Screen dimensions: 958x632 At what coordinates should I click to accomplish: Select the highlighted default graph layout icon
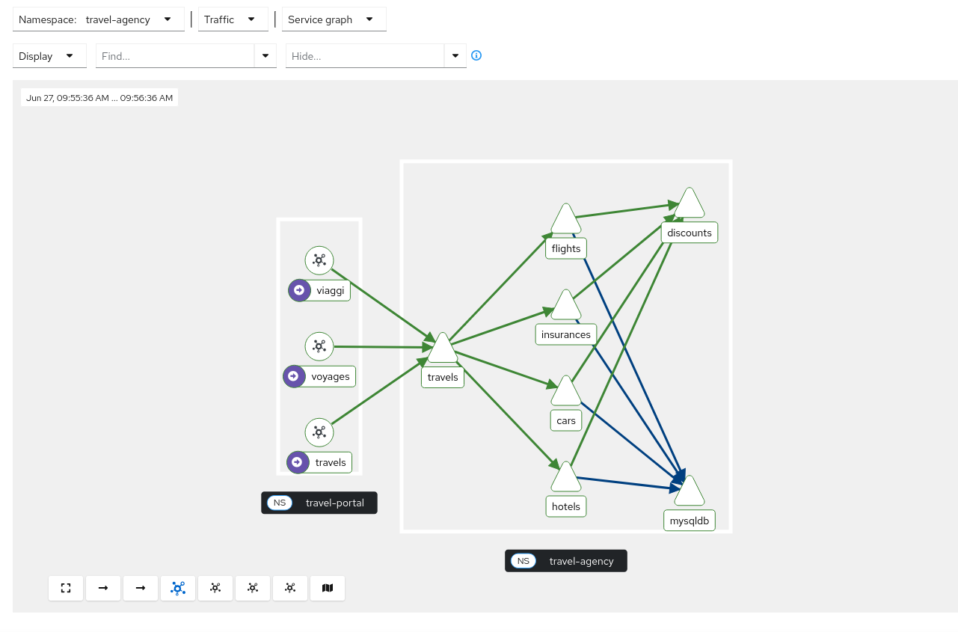click(178, 588)
